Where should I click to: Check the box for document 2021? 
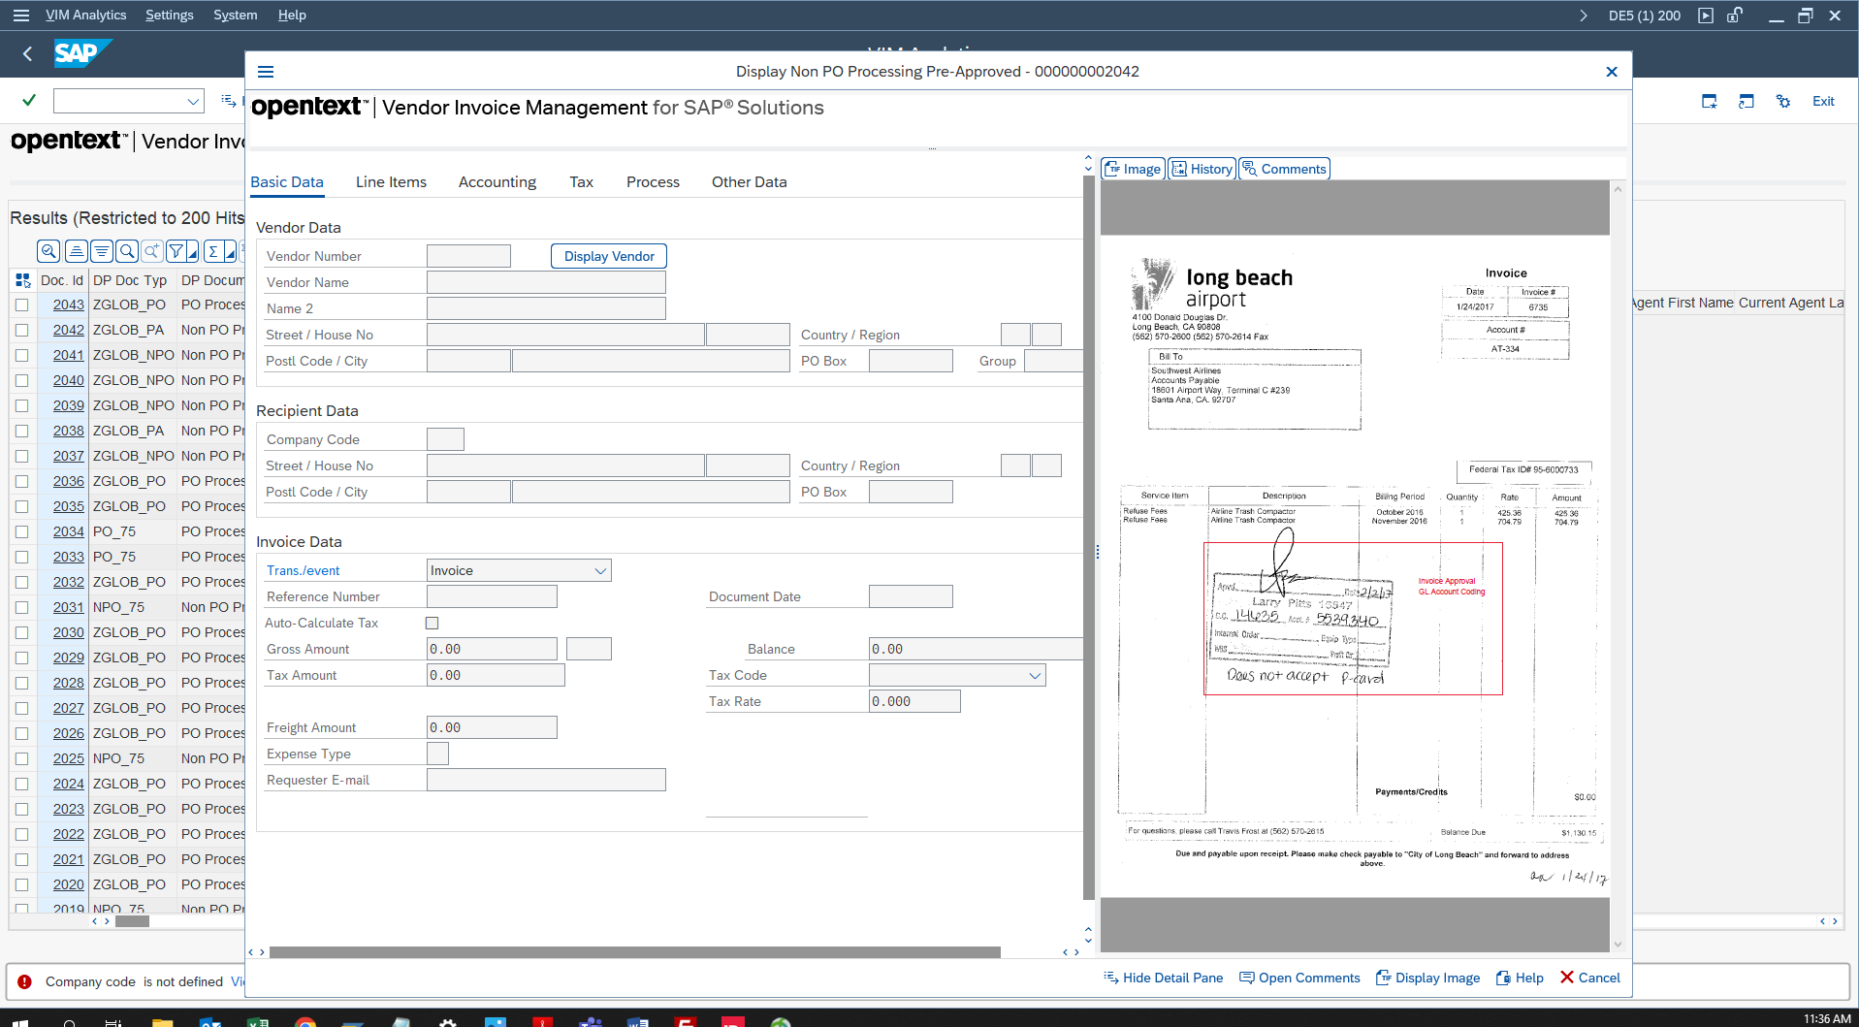(21, 859)
